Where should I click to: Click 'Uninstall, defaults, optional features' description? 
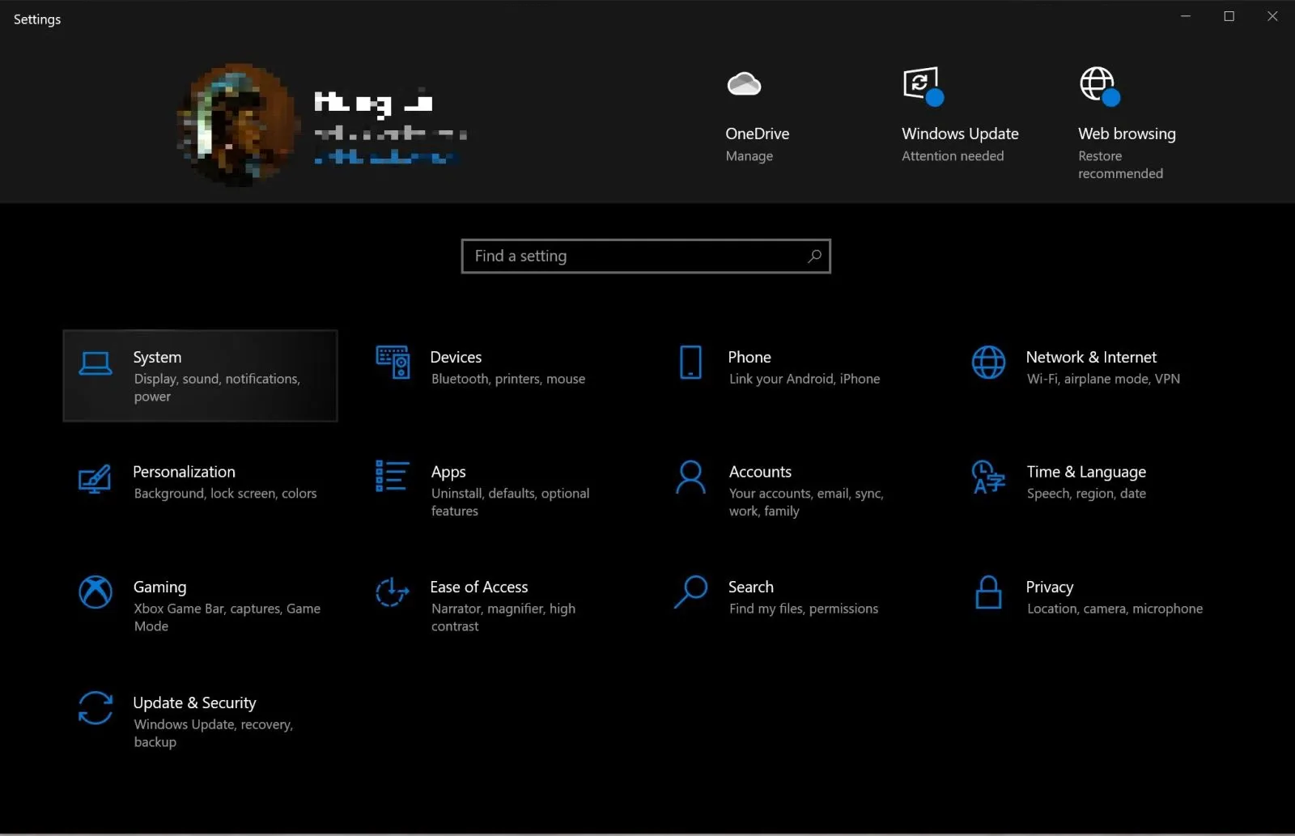(510, 503)
